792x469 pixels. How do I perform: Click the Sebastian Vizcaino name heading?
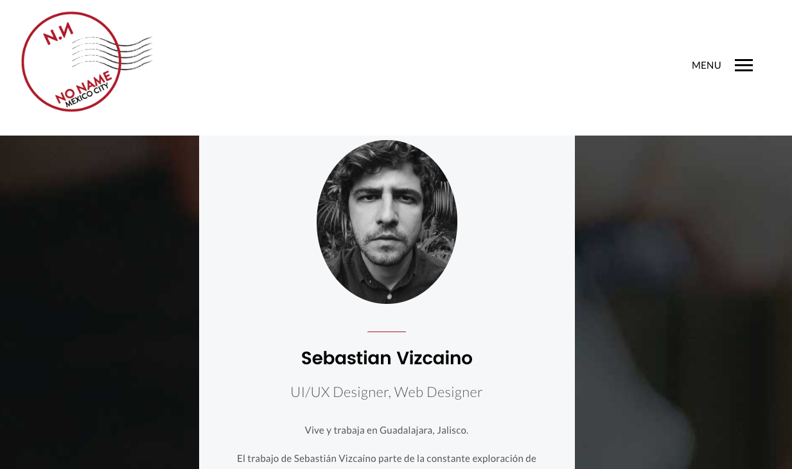[x=387, y=358]
